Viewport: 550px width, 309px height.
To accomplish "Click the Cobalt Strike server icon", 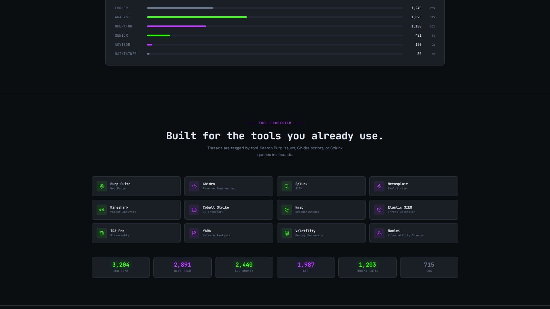I will tap(194, 210).
